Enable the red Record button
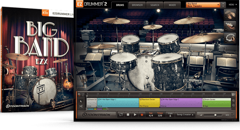 tap(142, 115)
